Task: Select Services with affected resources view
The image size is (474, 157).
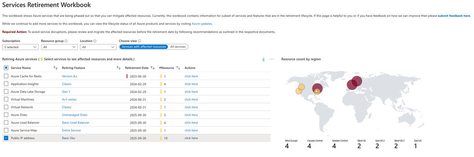Action: (x=144, y=47)
